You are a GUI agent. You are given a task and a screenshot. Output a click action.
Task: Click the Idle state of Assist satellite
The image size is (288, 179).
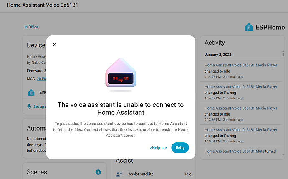coord(188,174)
